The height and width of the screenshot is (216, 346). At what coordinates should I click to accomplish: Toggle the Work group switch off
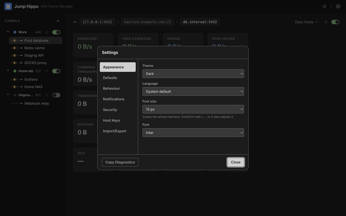56,32
